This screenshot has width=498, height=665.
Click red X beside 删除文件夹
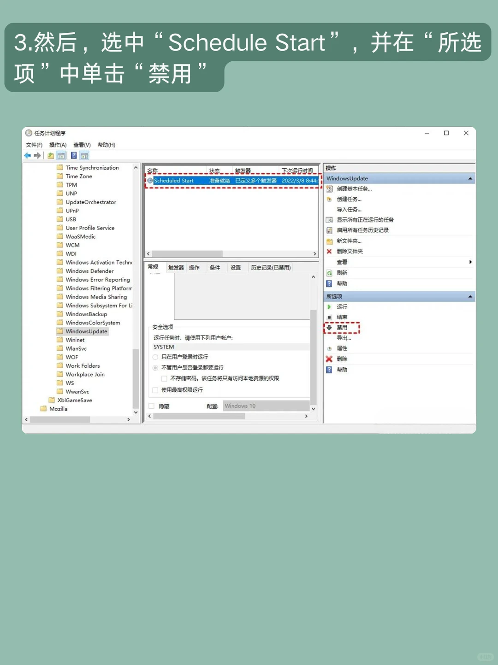(329, 252)
